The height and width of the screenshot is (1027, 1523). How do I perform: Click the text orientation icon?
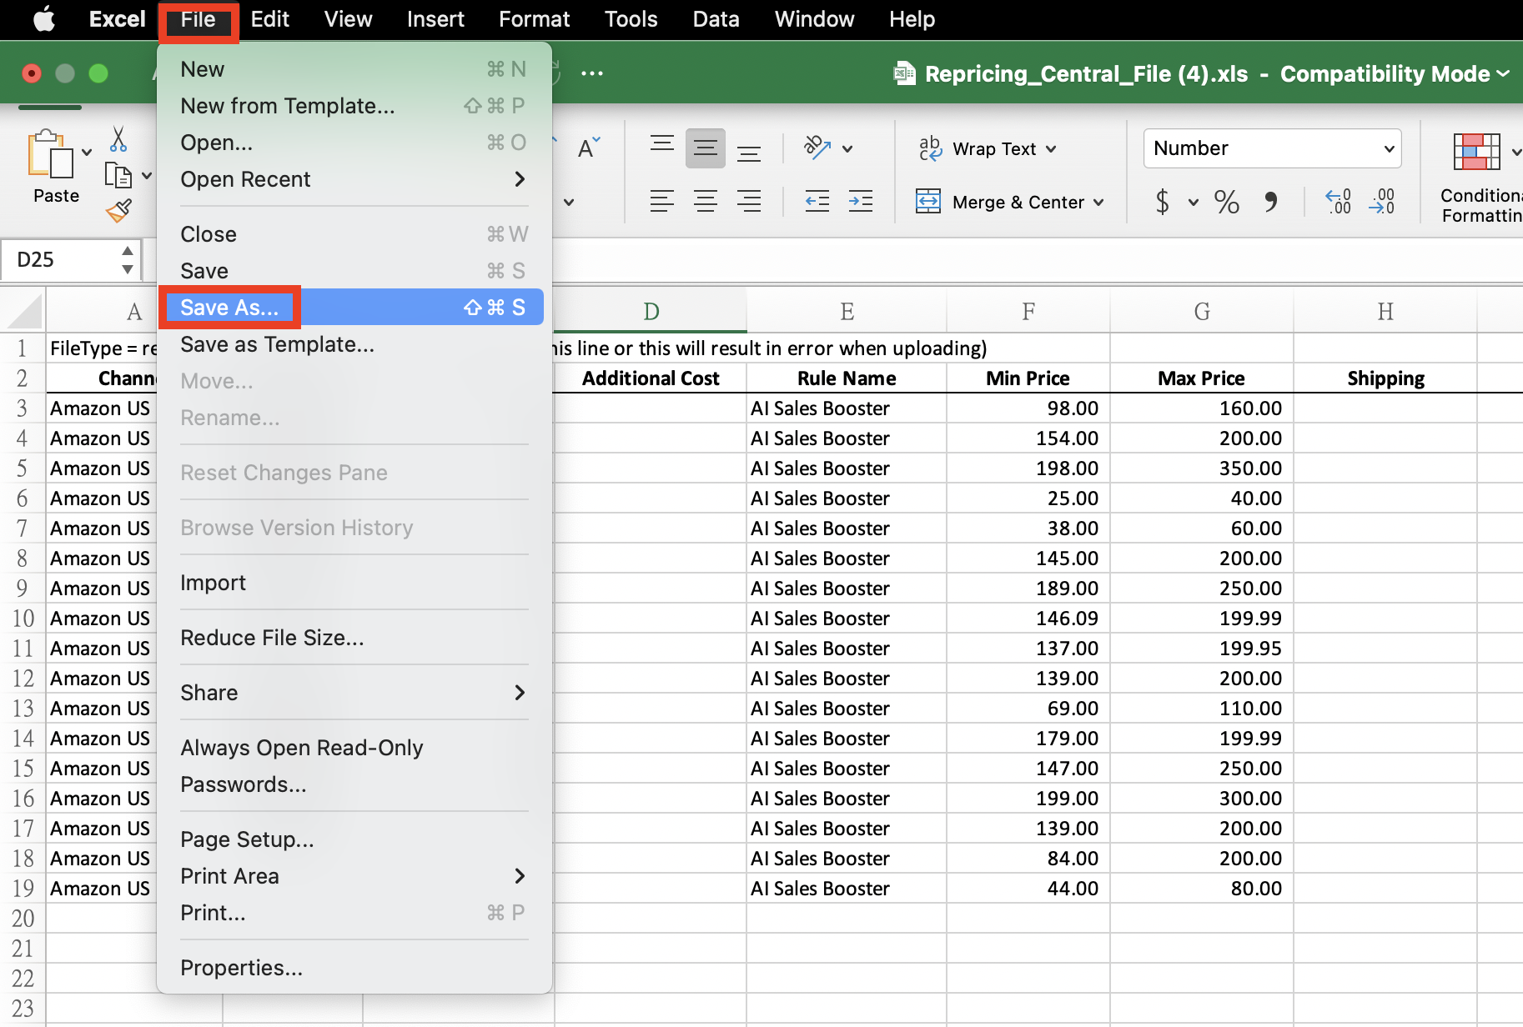point(817,148)
